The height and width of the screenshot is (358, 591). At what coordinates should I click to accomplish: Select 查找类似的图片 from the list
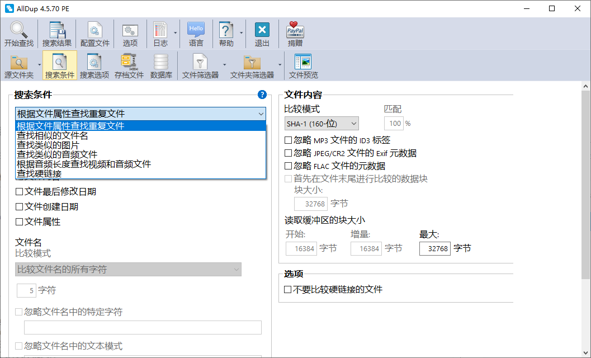click(x=48, y=145)
